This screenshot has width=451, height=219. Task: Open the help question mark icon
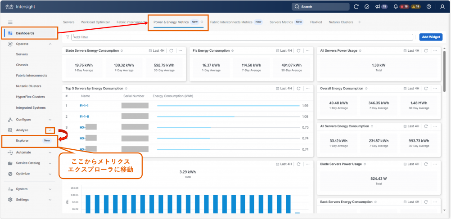429,7
